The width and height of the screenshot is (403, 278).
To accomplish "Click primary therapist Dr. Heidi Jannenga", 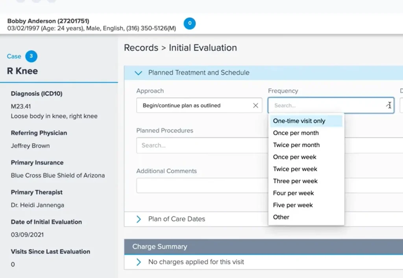I will [x=37, y=205].
